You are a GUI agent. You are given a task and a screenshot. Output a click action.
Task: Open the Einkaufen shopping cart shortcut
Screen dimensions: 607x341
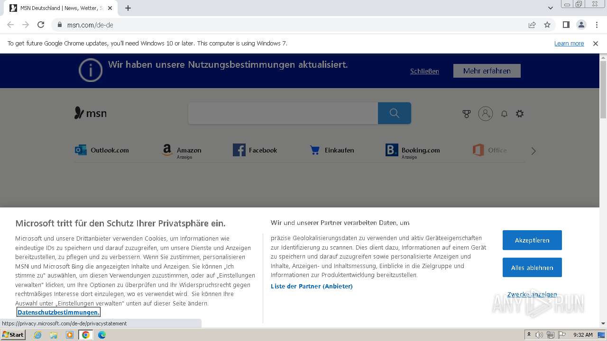pyautogui.click(x=332, y=150)
